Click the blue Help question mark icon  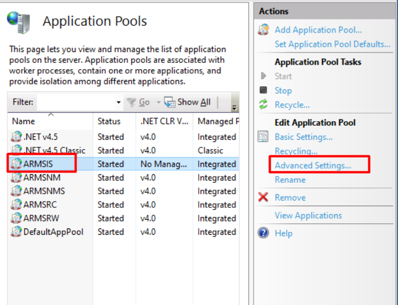[x=263, y=233]
